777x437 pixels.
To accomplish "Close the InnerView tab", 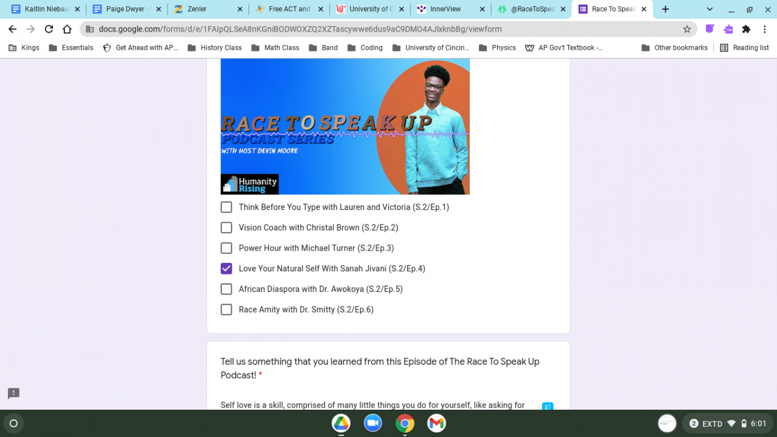I will click(483, 9).
